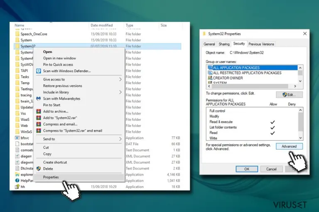Click the shield icon beside Delete
Screen dimensions: 319x212
pos(39,169)
